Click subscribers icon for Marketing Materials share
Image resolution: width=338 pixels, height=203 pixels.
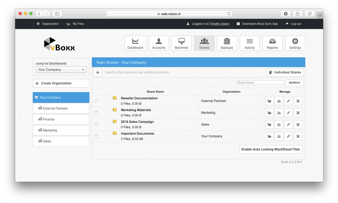coord(279,113)
